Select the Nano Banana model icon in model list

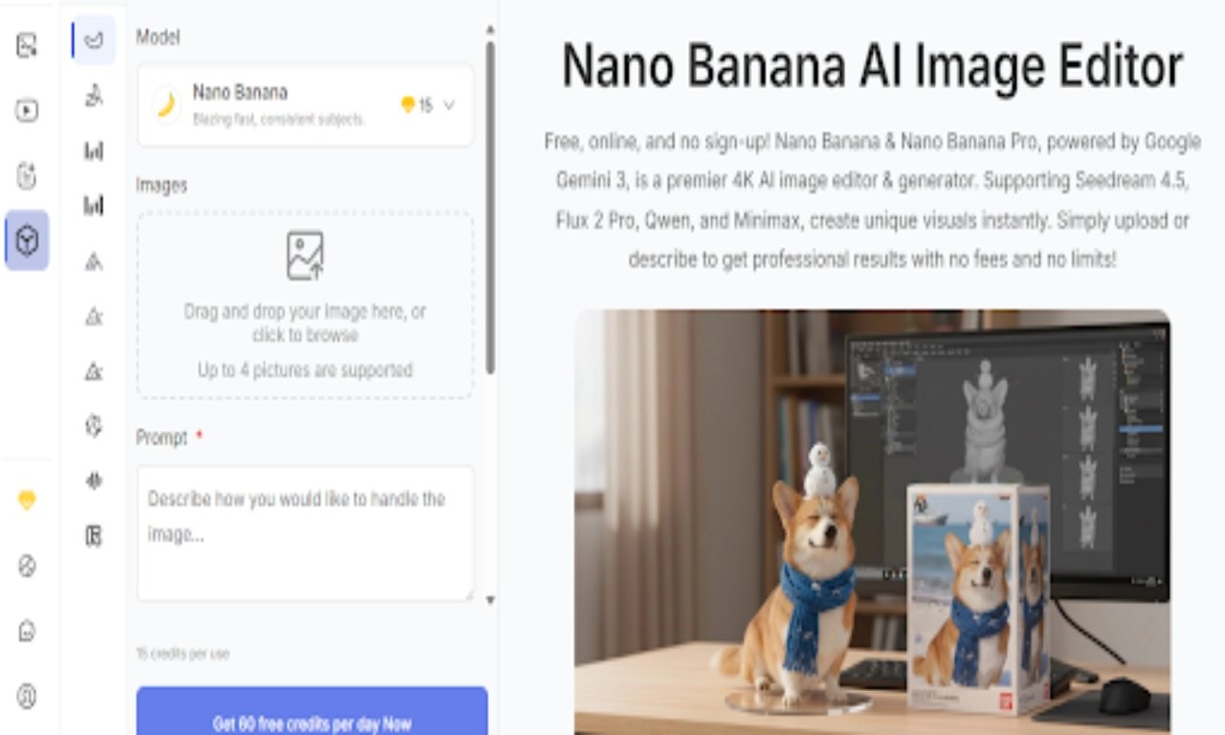click(x=94, y=40)
